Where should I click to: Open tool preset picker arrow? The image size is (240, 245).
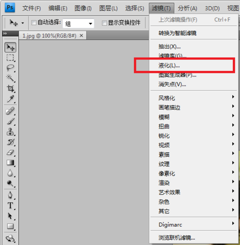[x=23, y=23]
